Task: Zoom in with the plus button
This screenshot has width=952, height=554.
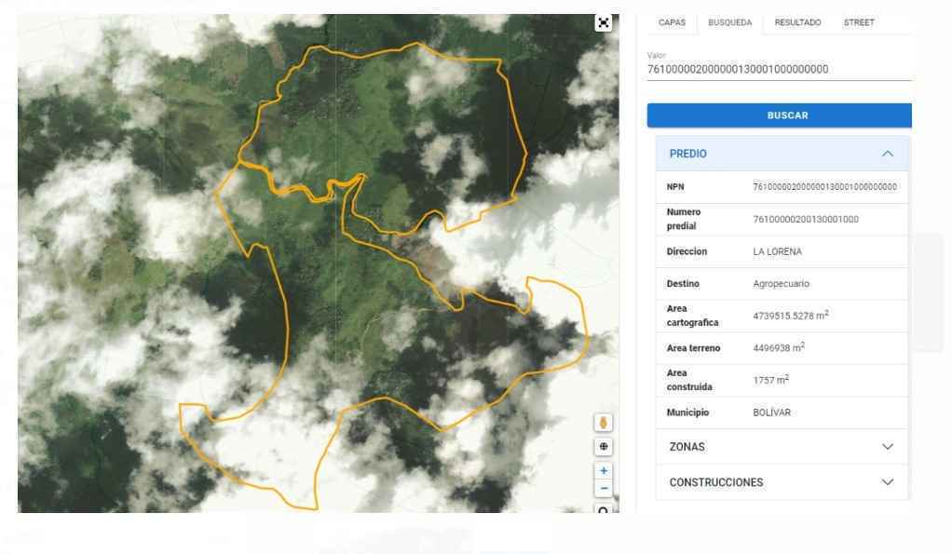Action: 604,471
